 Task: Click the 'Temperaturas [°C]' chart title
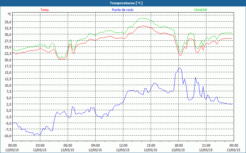(x=126, y=3)
